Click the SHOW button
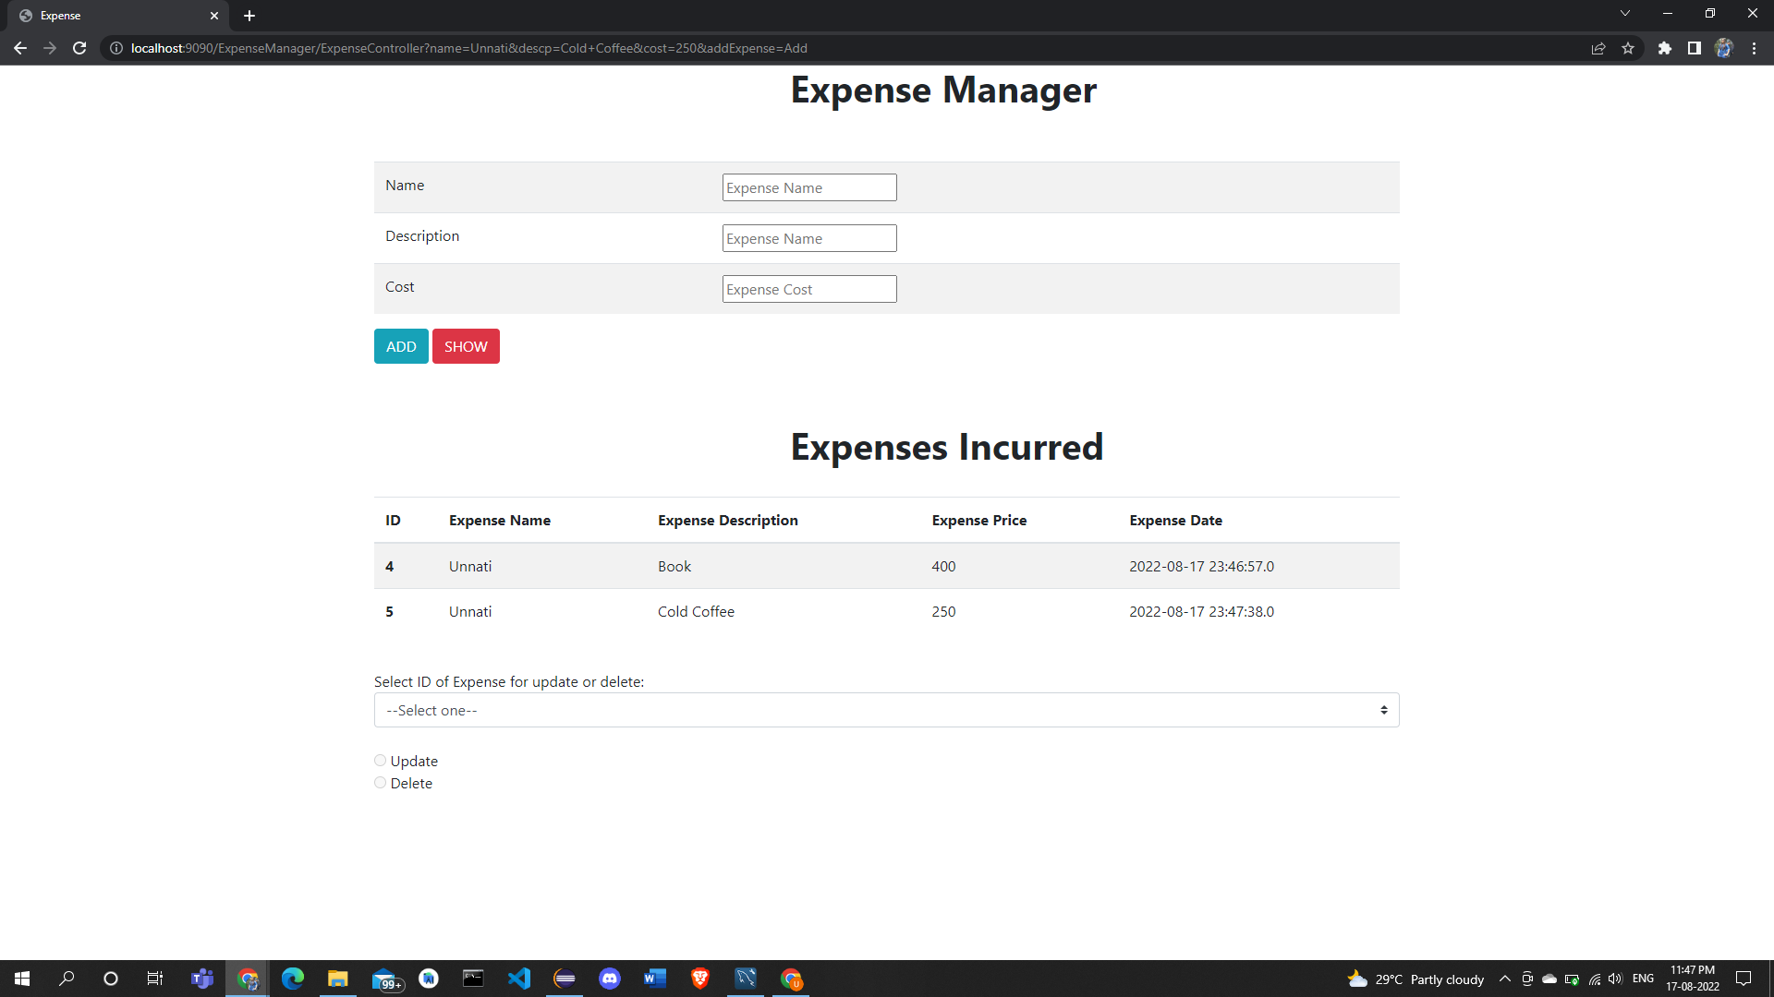This screenshot has width=1774, height=997. click(x=466, y=346)
